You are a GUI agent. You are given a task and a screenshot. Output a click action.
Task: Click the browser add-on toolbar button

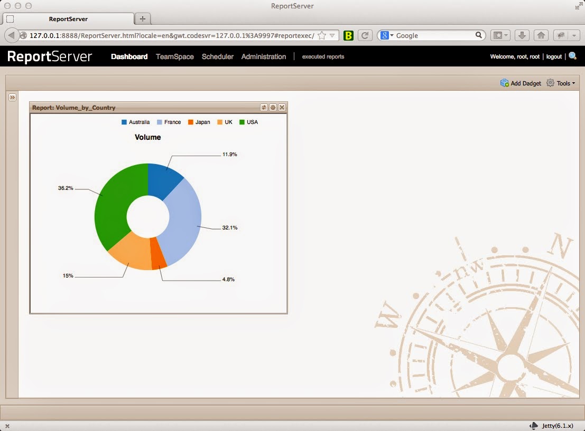pyautogui.click(x=561, y=35)
